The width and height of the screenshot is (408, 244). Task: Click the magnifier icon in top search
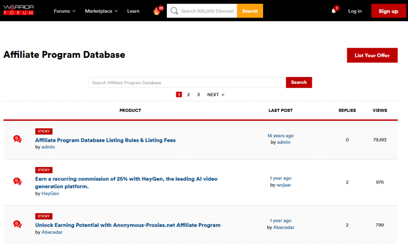coord(174,11)
